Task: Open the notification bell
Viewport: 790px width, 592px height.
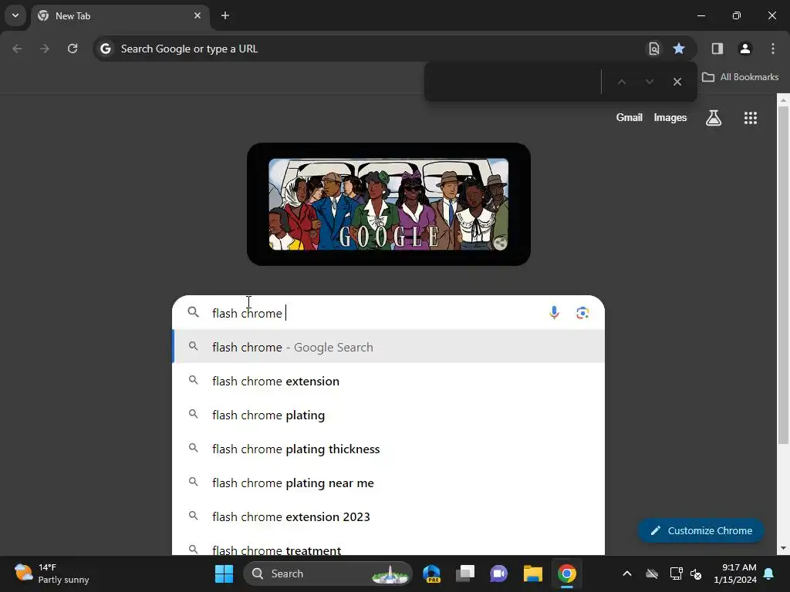Action: pyautogui.click(x=769, y=573)
